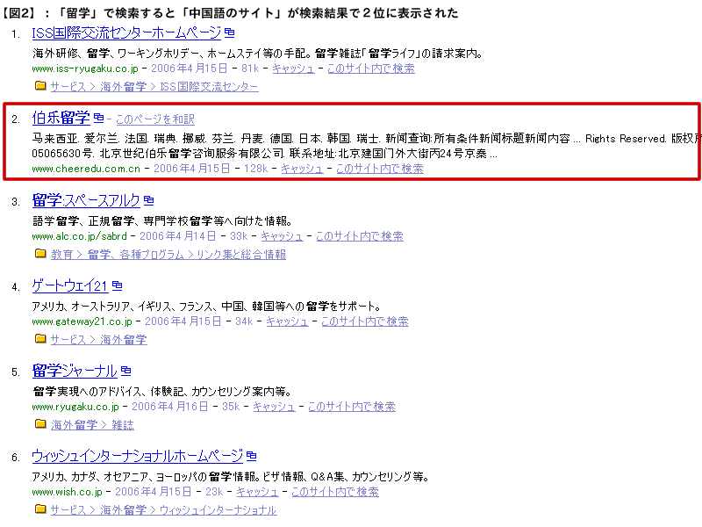Click new-window icon beside ウィッシュインターナショナルホームページ
The height and width of the screenshot is (527, 702).
(x=252, y=456)
